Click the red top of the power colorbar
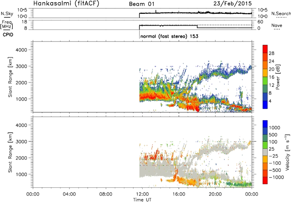The image size is (291, 202). [x=265, y=48]
